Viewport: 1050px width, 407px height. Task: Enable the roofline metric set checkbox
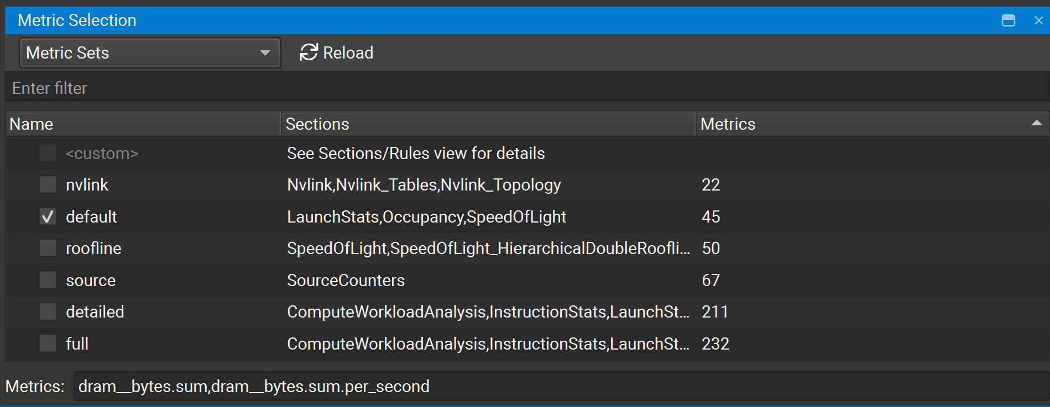pos(48,248)
